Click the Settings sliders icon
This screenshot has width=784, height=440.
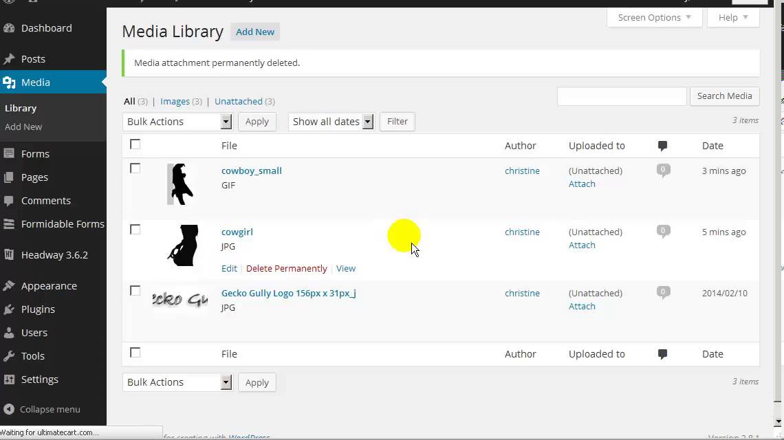click(x=8, y=379)
